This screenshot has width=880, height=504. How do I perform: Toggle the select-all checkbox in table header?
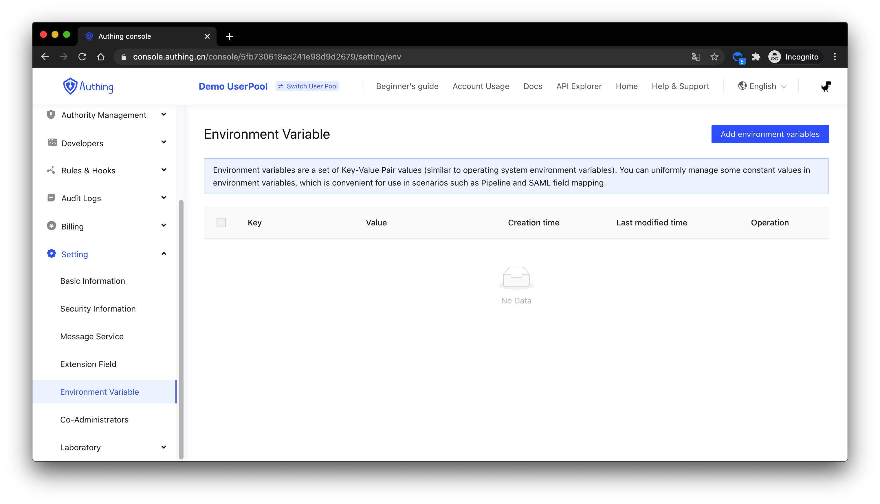point(221,223)
